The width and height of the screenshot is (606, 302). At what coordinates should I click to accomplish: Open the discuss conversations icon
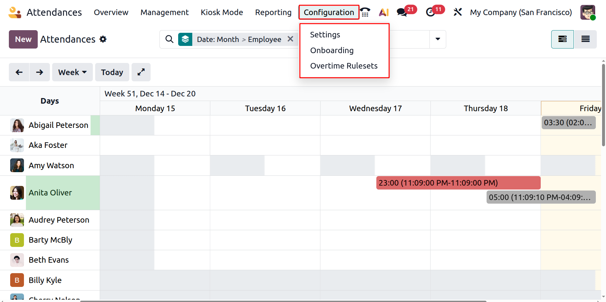tap(402, 12)
